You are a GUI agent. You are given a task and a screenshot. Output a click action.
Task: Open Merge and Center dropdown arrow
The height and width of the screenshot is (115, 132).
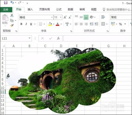107,24
